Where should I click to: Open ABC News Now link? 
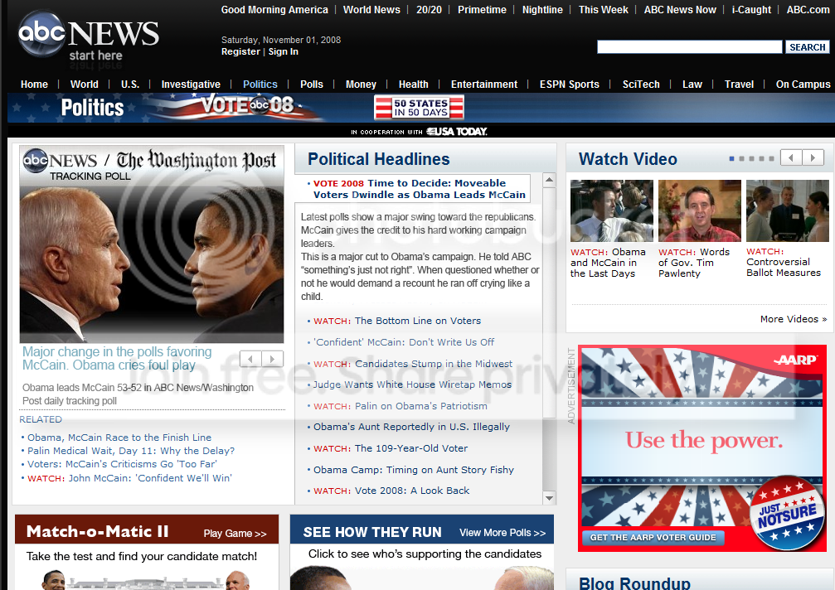click(680, 10)
